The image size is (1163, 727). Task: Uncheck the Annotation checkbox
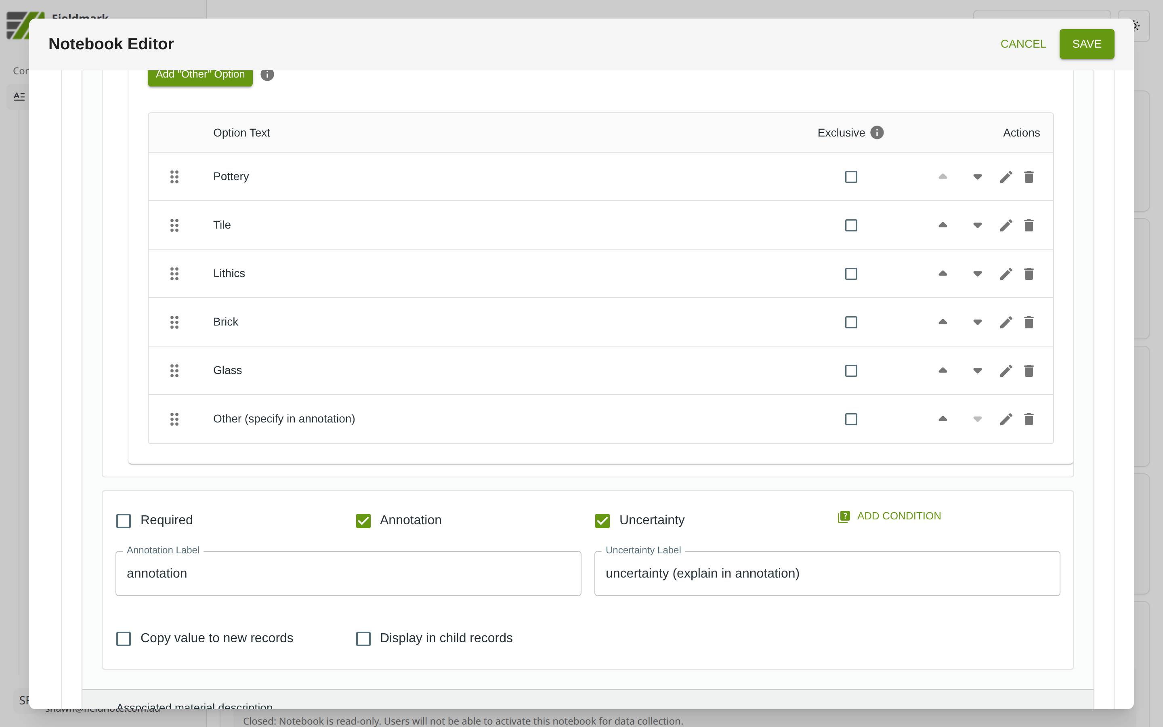(x=363, y=521)
